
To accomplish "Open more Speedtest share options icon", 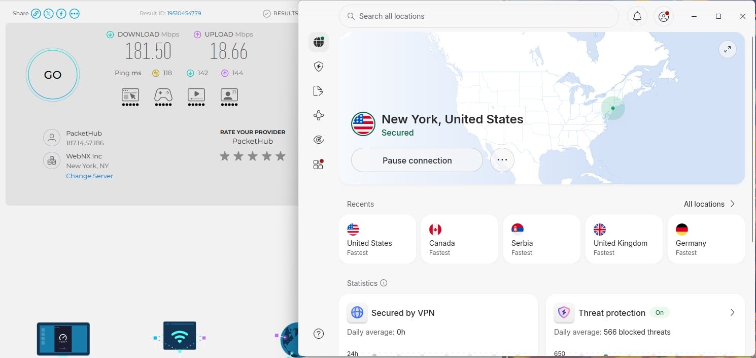I will coord(75,14).
